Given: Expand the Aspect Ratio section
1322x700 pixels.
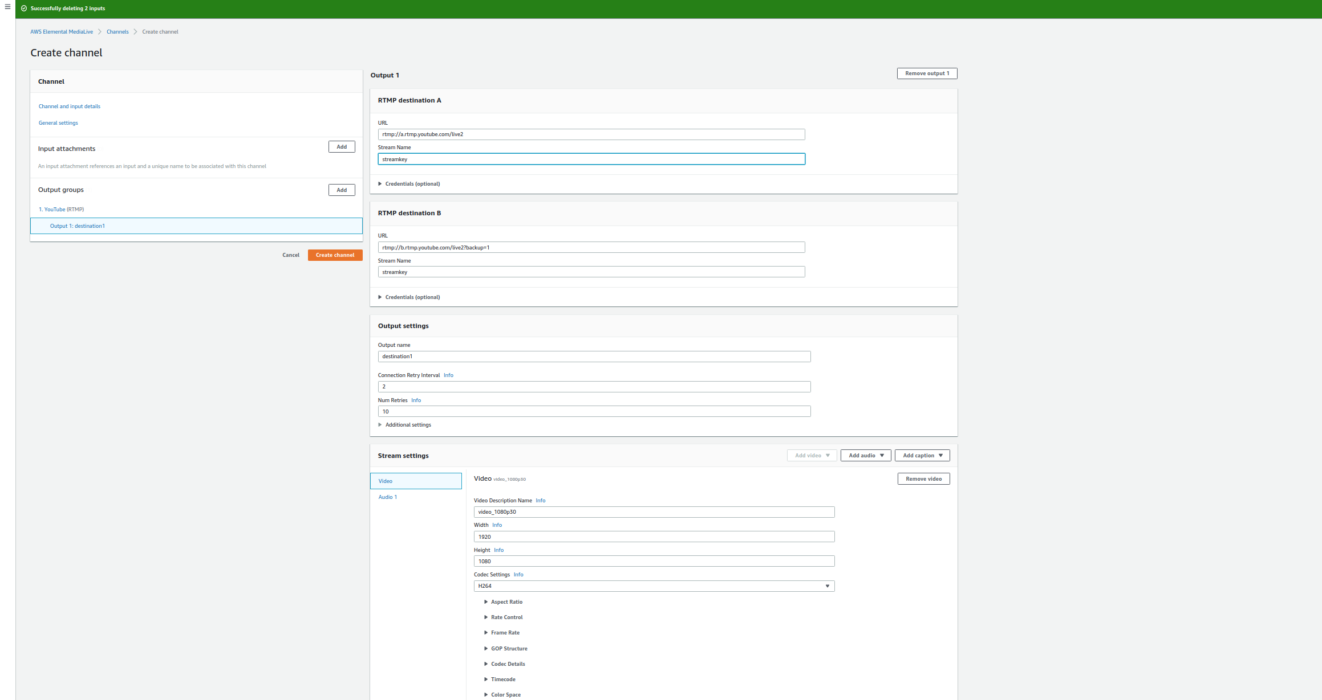Looking at the screenshot, I should click(x=503, y=602).
